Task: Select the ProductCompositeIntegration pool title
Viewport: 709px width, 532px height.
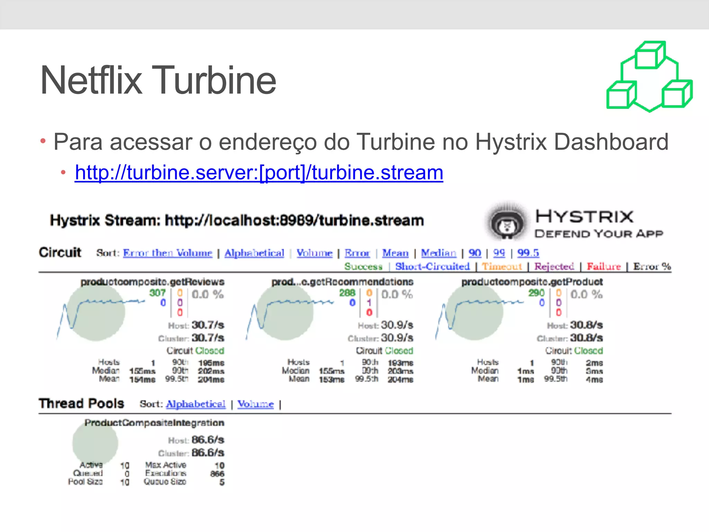Action: (x=154, y=423)
